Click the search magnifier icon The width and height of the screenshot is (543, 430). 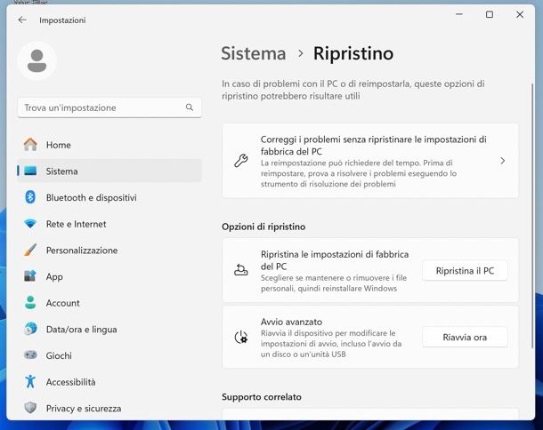pyautogui.click(x=190, y=107)
